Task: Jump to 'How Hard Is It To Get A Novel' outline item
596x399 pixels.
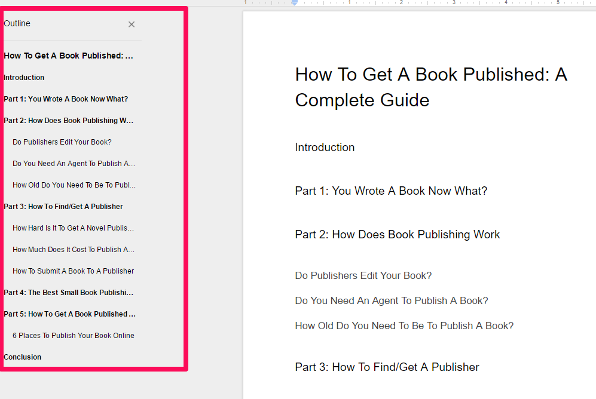Action: (x=73, y=228)
